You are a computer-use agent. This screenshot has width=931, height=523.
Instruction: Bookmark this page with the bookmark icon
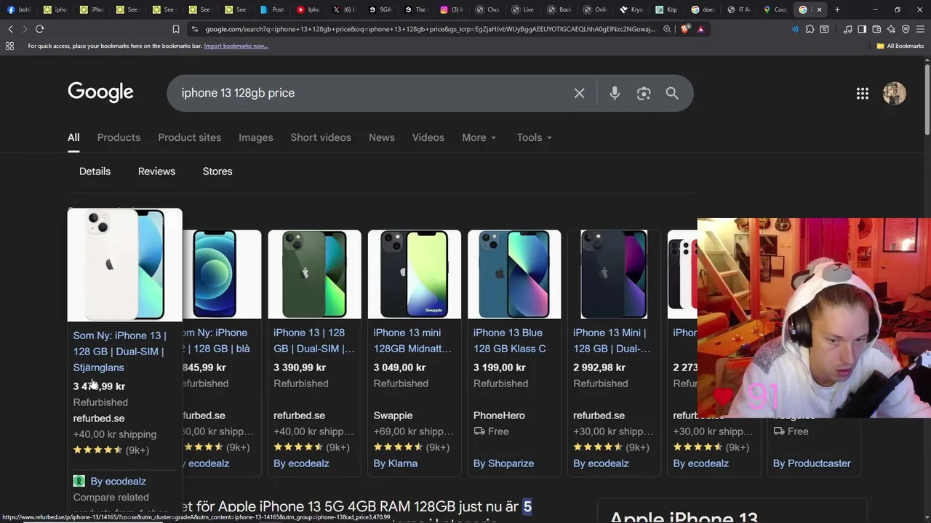pos(175,29)
